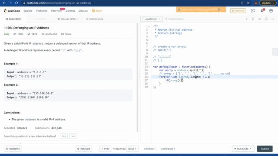Open the Playground icon next to Premium
The image size is (278, 156).
(x=253, y=11)
